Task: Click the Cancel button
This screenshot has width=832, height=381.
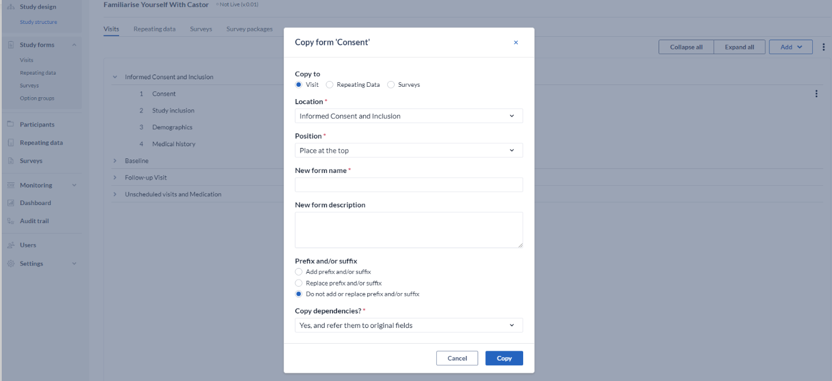Action: [457, 358]
